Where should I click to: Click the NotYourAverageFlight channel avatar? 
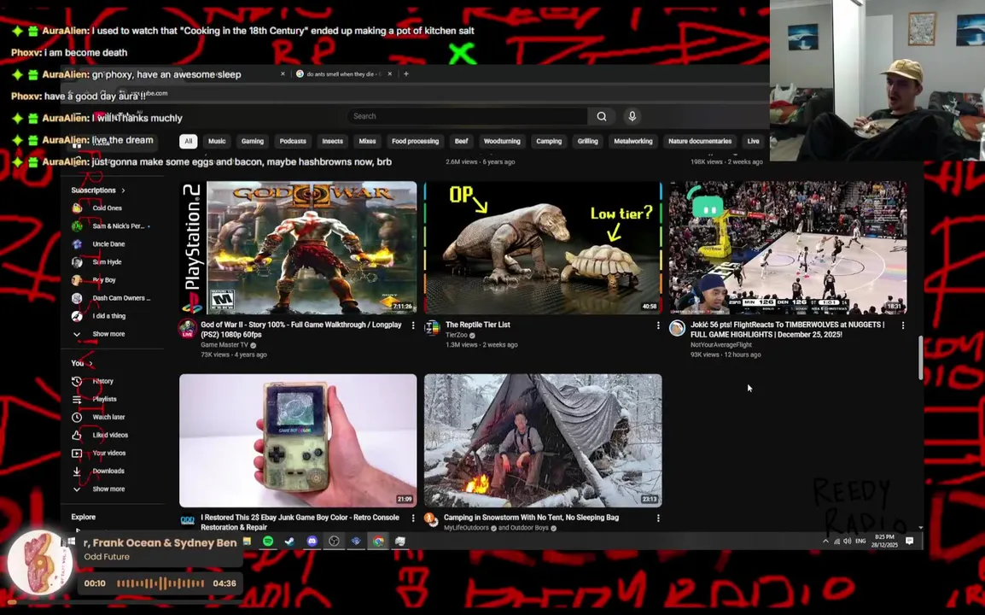[x=677, y=328]
